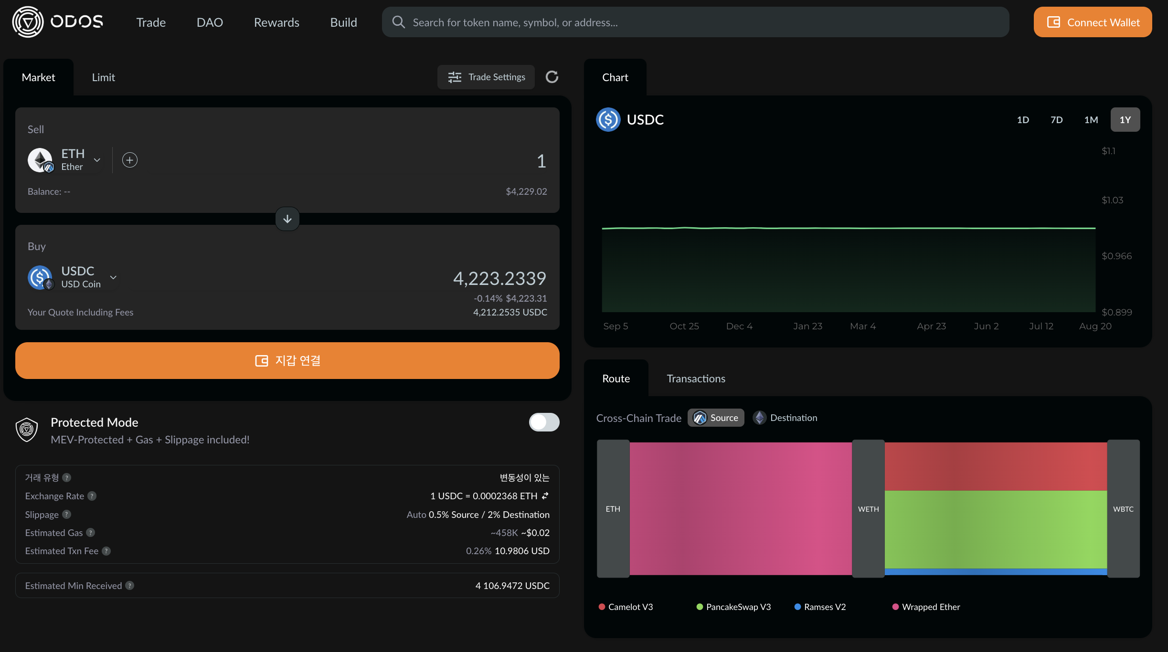
Task: Switch to the Market tab
Action: (x=38, y=77)
